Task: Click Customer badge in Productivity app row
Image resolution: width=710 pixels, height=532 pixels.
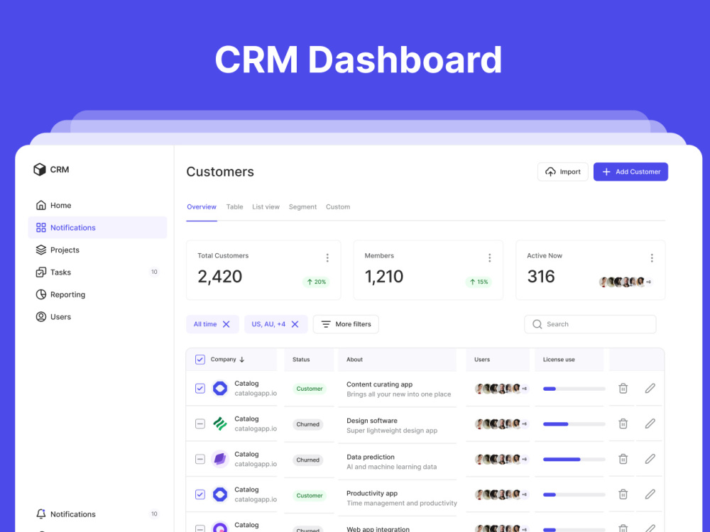Action: 310,496
